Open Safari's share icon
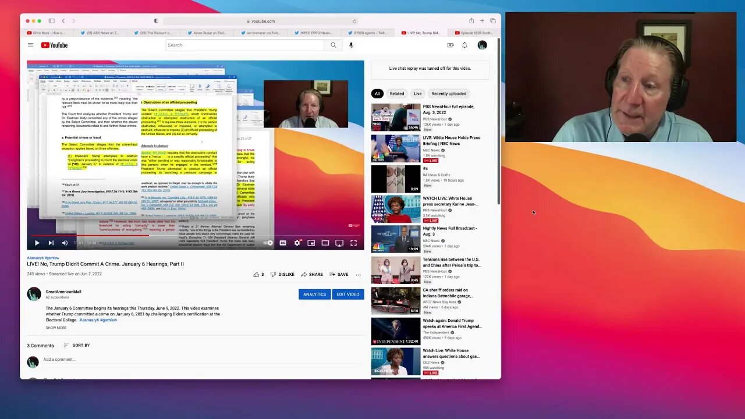Screen dimensions: 745x419 click(471, 21)
